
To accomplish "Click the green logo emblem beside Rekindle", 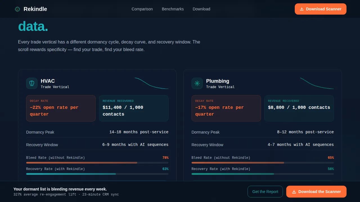I will (17, 9).
